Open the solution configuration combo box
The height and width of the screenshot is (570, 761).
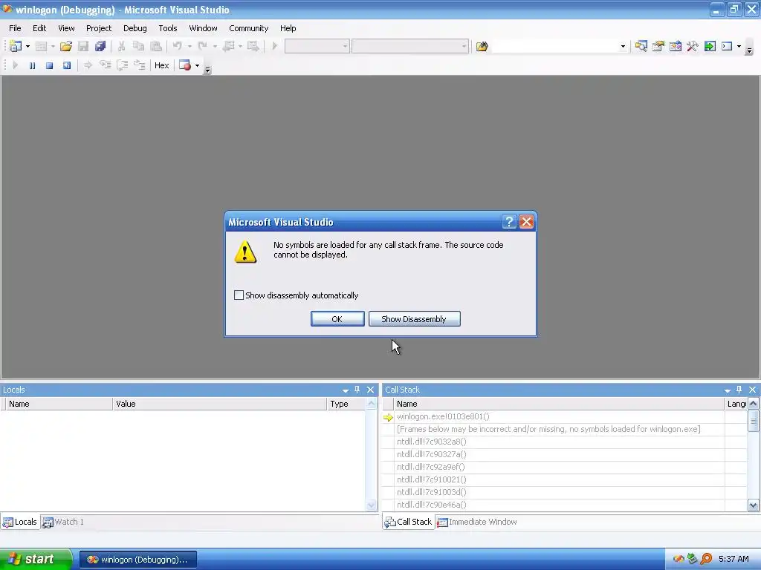(317, 46)
